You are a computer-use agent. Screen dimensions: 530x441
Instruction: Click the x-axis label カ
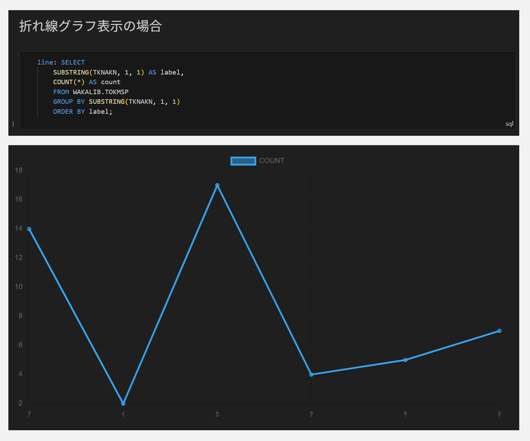(217, 414)
